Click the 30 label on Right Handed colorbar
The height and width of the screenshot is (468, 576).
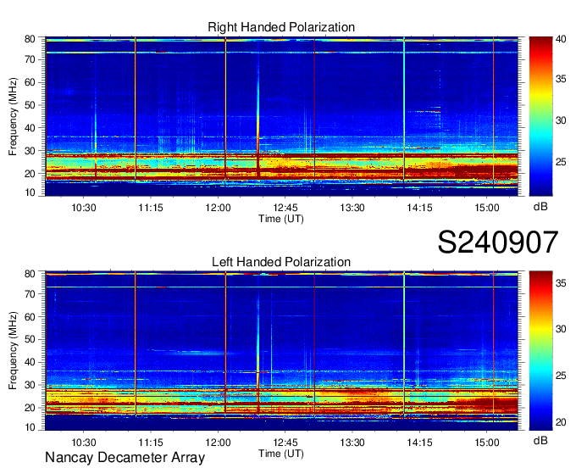(x=561, y=120)
